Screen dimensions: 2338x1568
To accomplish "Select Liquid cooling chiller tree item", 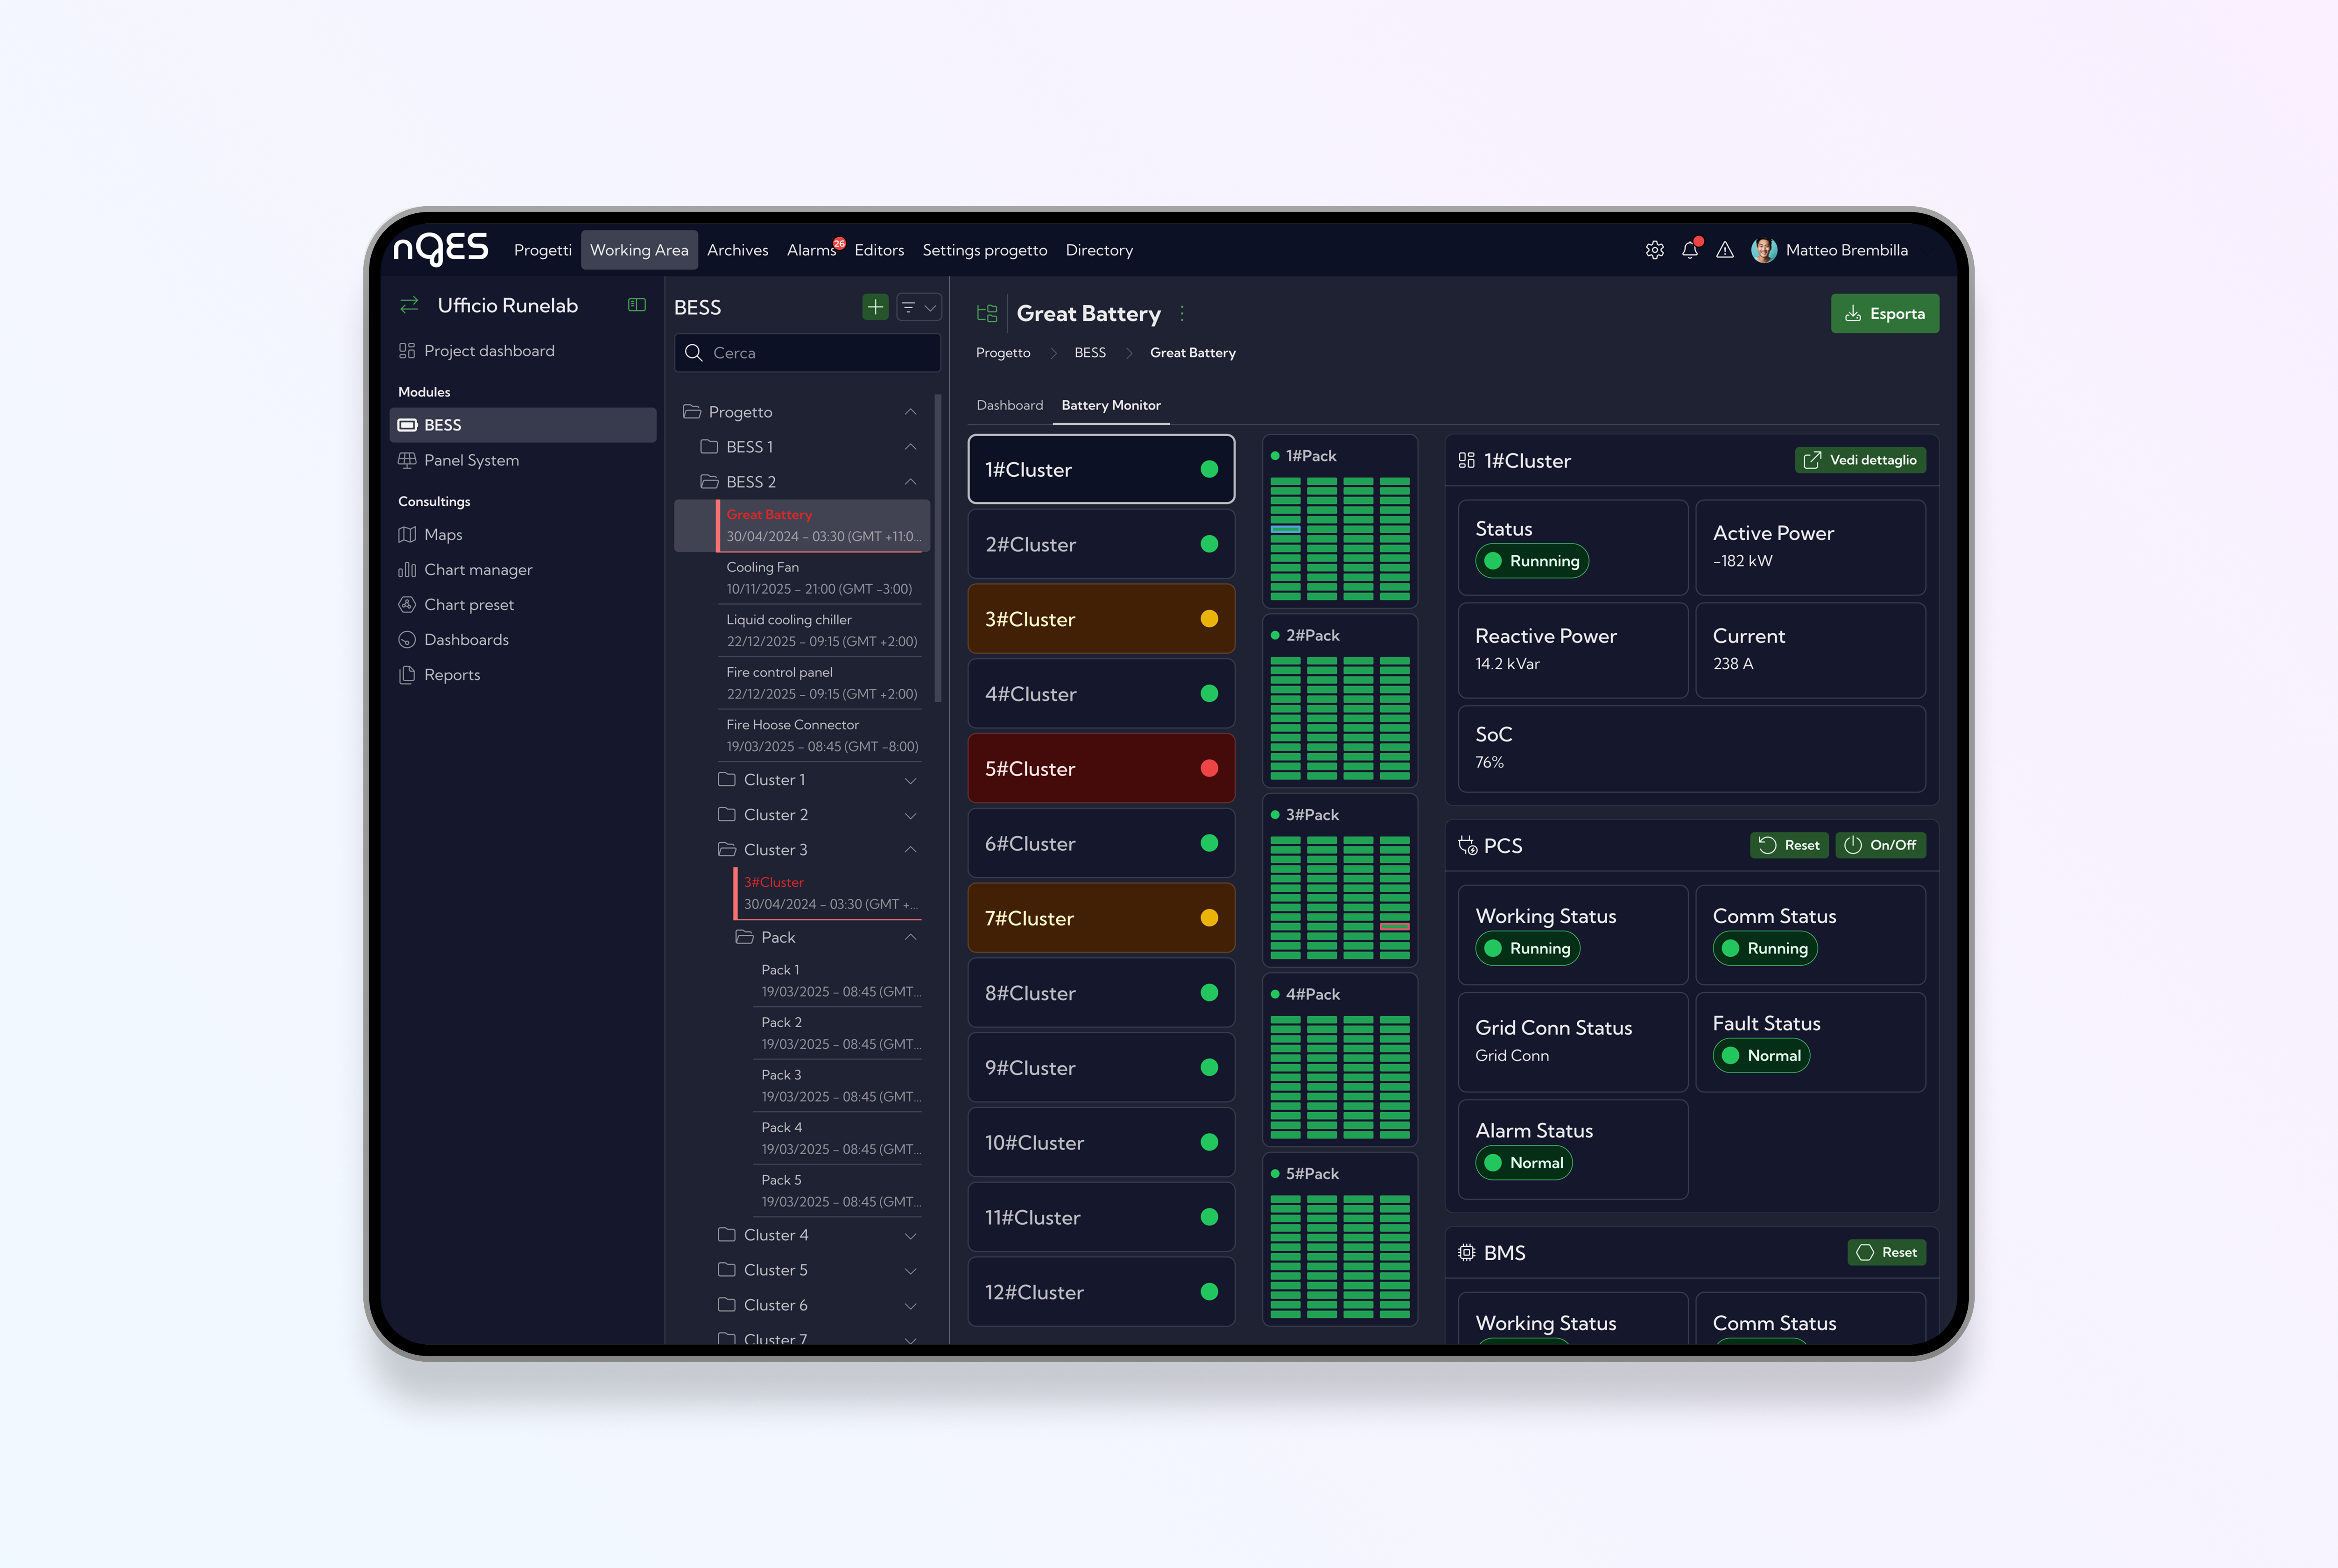I will (x=819, y=631).
